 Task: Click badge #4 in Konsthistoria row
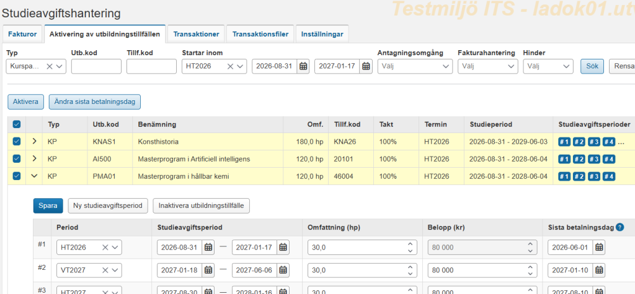pos(609,142)
